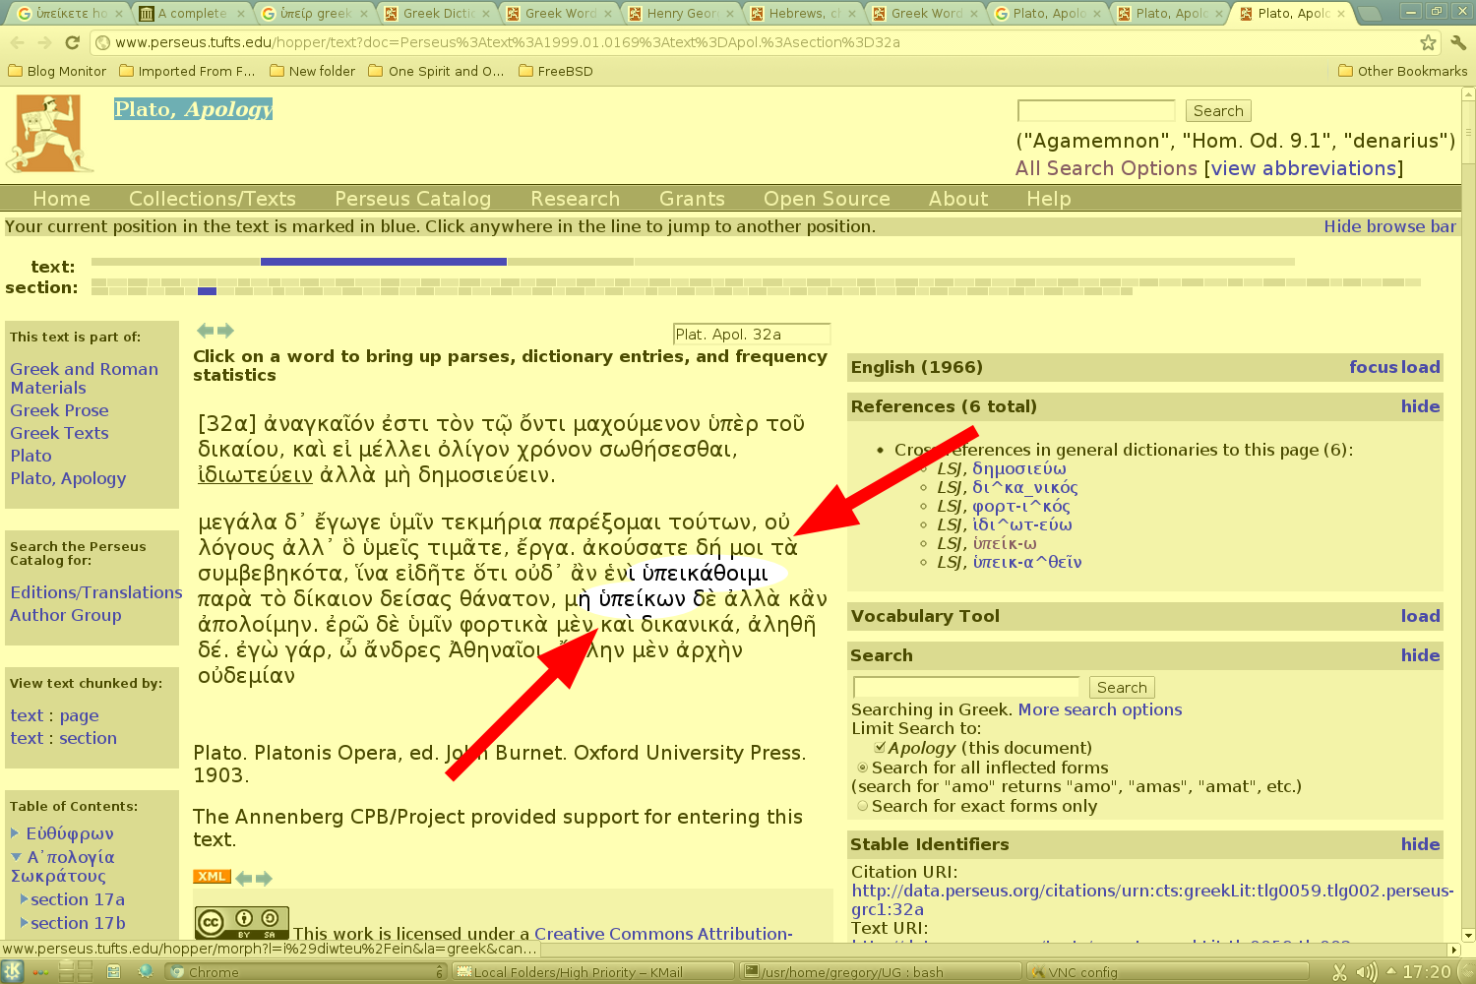Go to Home in navigation bar
The height and width of the screenshot is (984, 1476).
pos(61,199)
